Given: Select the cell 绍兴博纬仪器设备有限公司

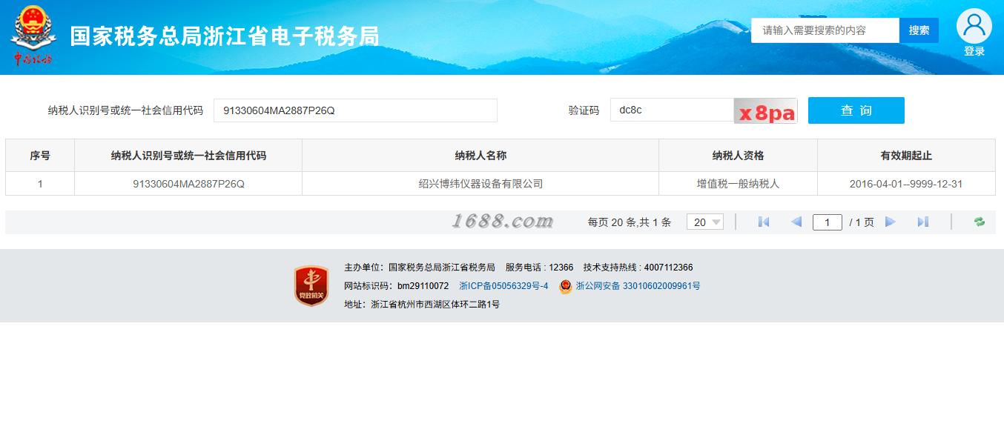Looking at the screenshot, I should [480, 184].
